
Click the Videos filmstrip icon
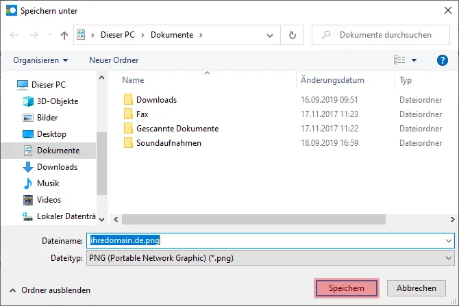tap(28, 200)
